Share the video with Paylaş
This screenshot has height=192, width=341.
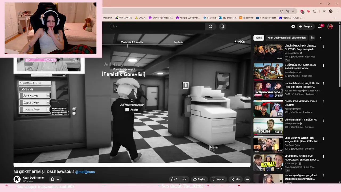point(199,179)
